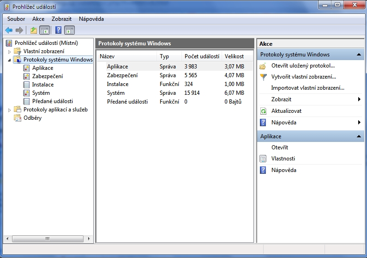Click the Up one level folder icon
This screenshot has height=258, width=367.
pos(34,30)
